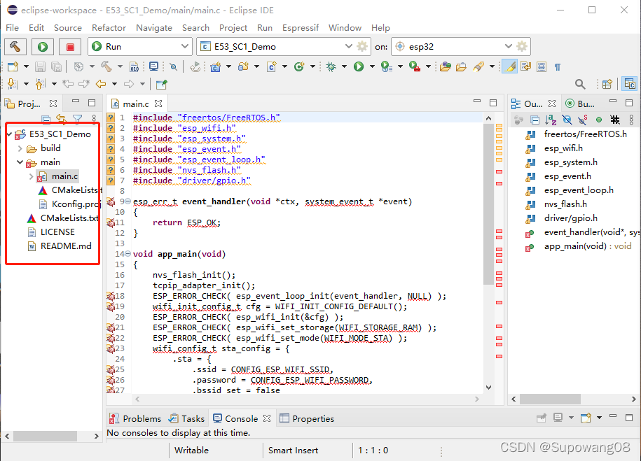Screen dimensions: 641x461
Task: Toggle block selection mode icon
Action: click(542, 66)
